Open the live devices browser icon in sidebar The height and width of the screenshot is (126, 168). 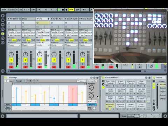click(3, 20)
